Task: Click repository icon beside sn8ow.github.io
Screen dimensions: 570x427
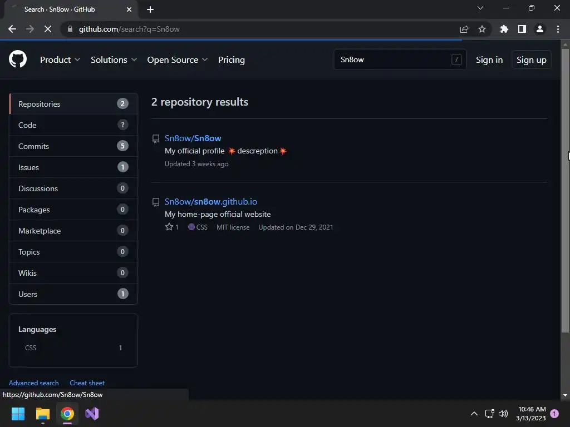Action: pyautogui.click(x=156, y=202)
